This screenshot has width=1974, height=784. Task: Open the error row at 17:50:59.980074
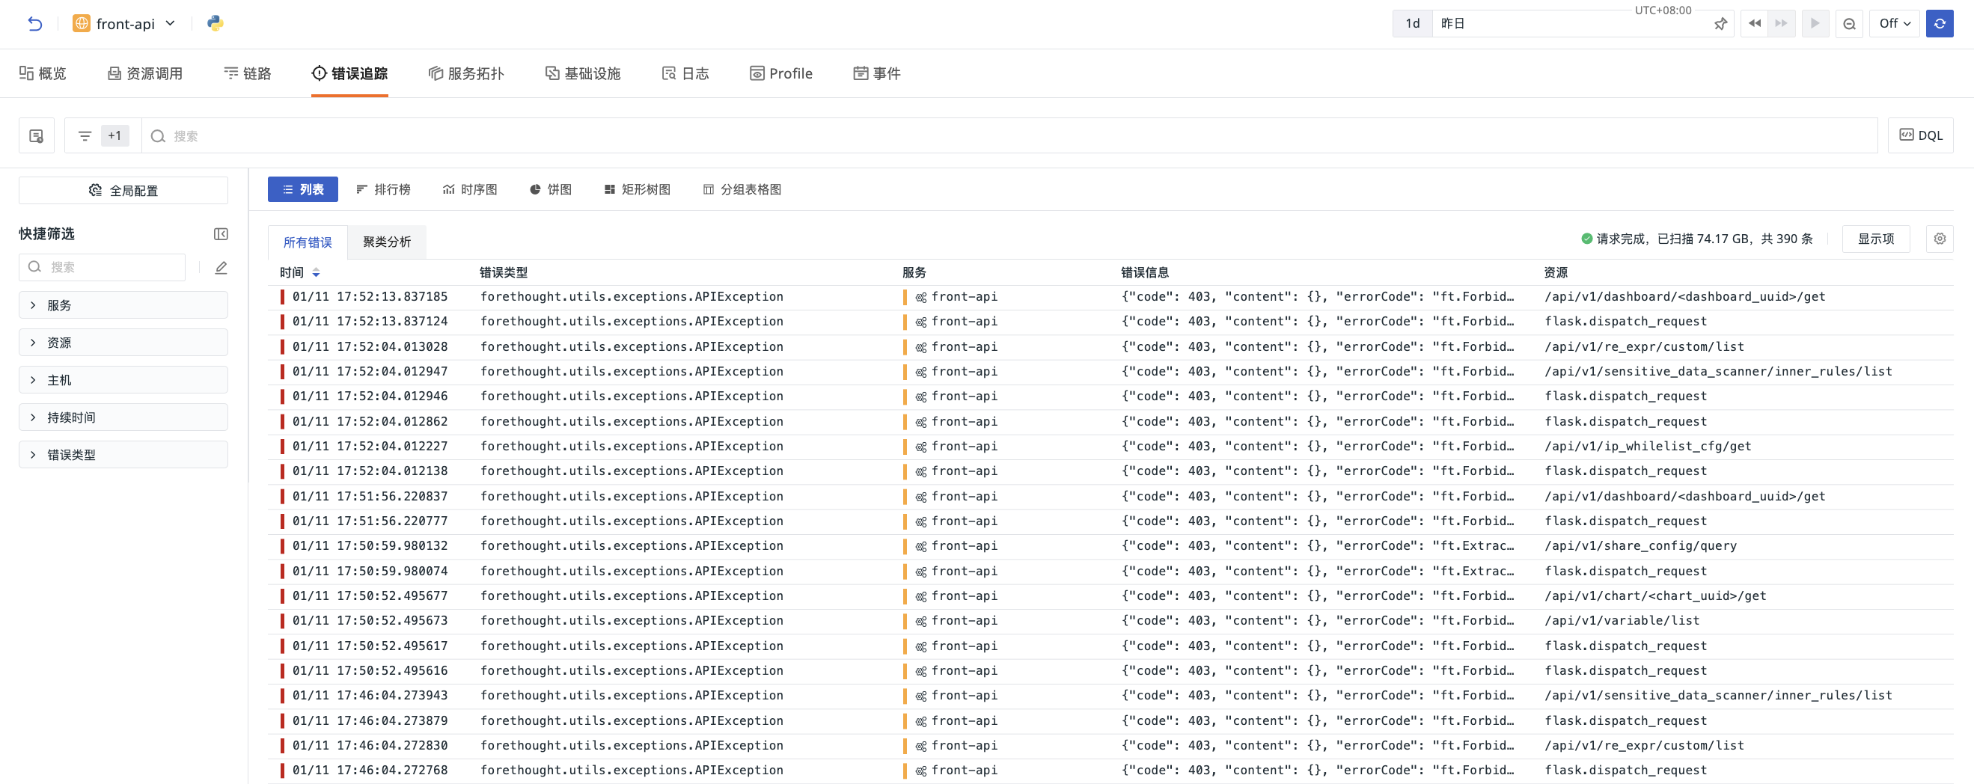[1110, 572]
